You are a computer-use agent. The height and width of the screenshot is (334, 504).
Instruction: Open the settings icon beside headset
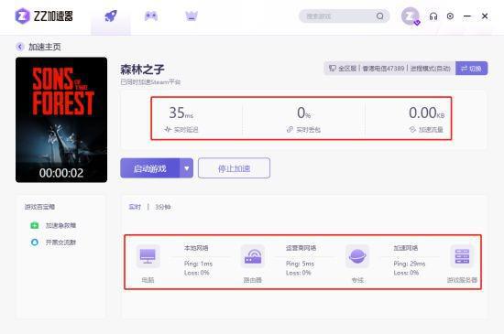(x=450, y=16)
